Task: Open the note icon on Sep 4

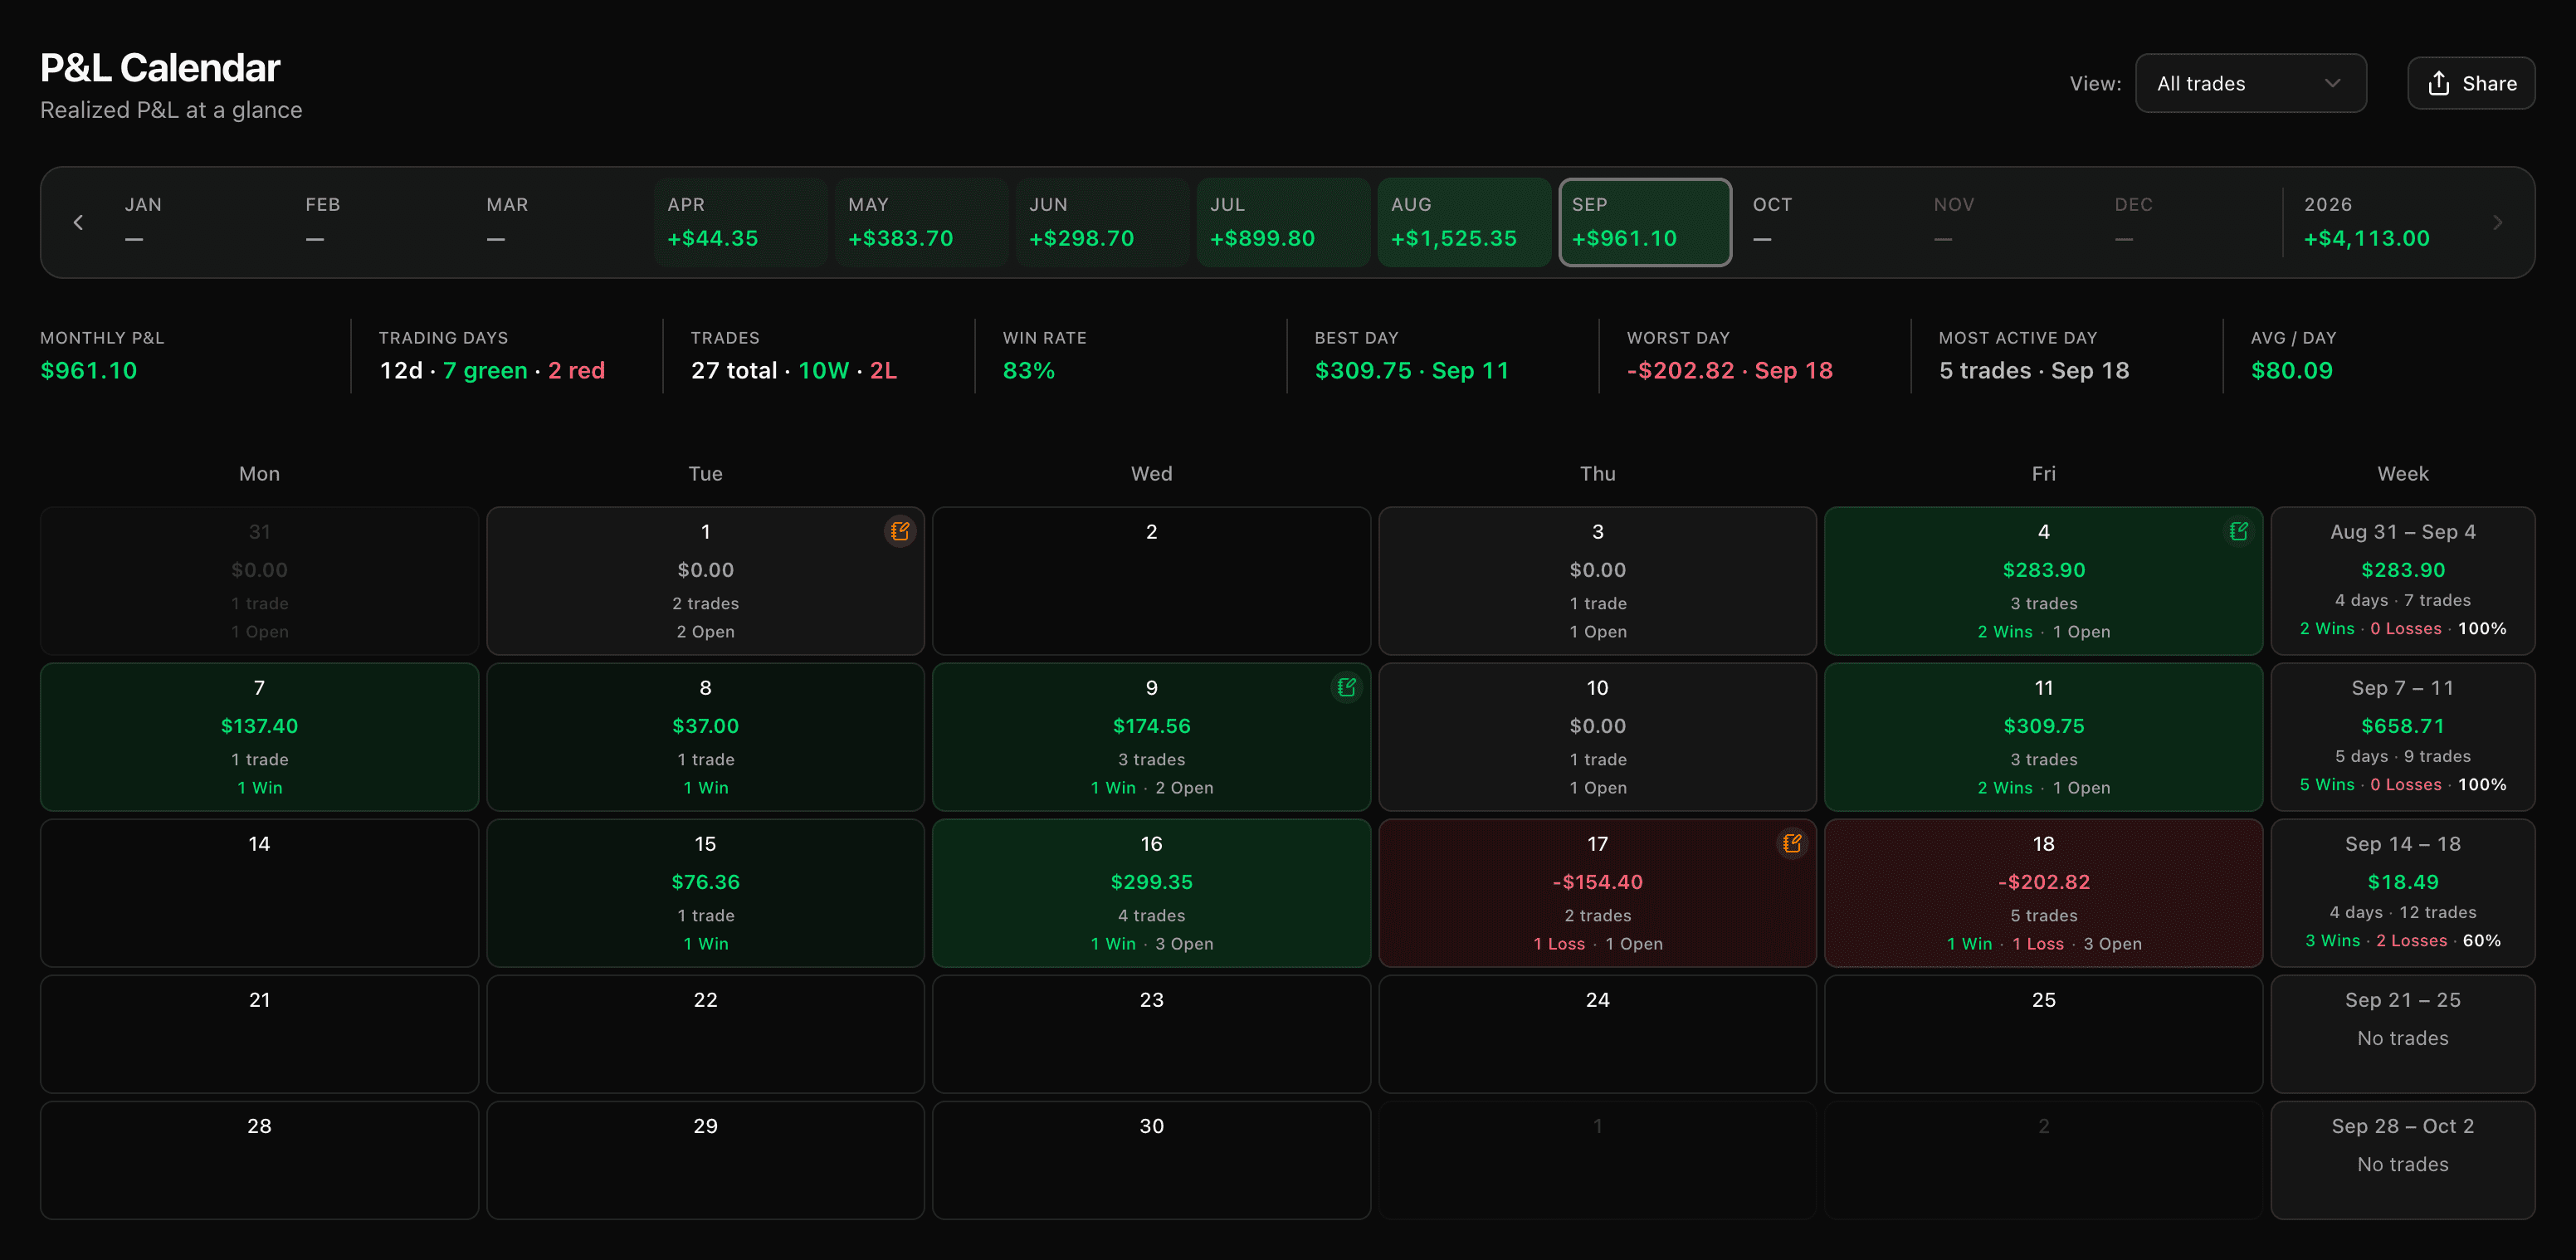Action: (x=2238, y=531)
